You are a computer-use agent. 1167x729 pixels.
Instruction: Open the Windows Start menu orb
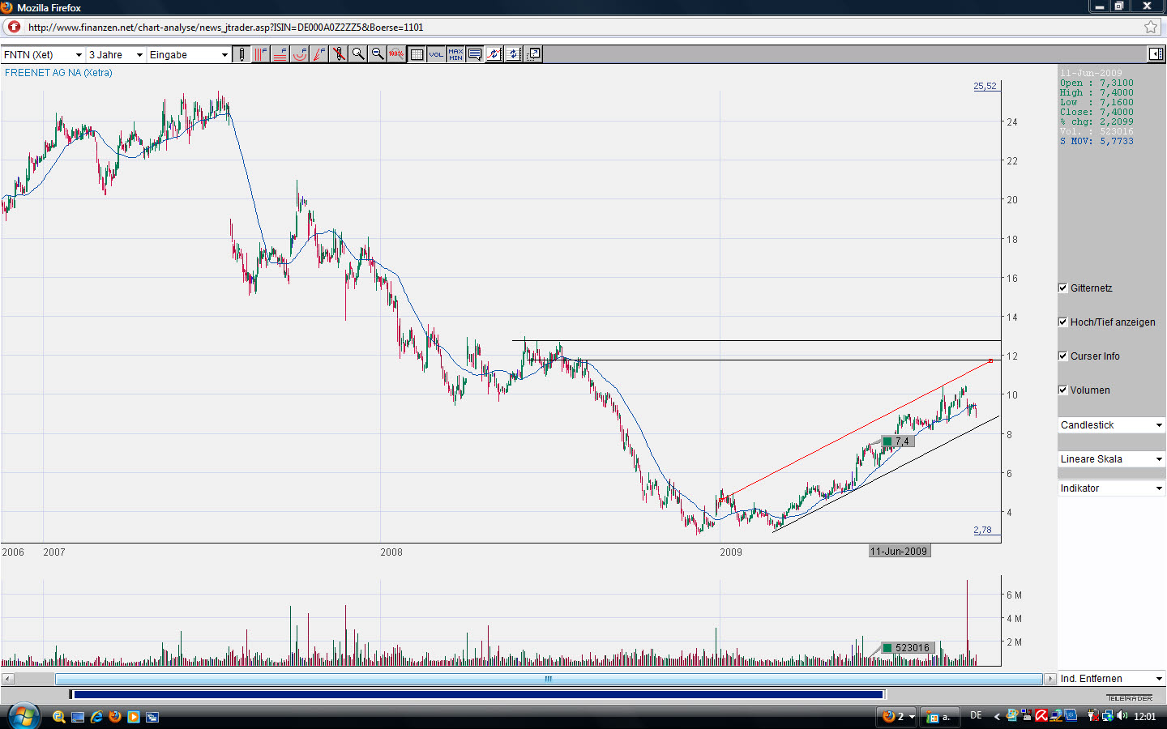[x=24, y=716]
